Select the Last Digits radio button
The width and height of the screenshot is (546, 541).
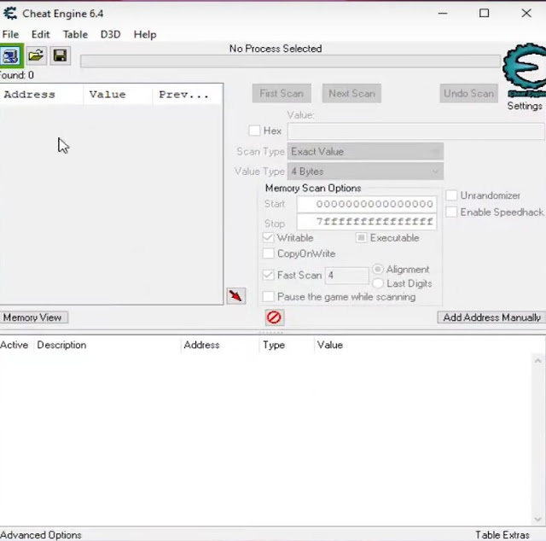coord(378,283)
